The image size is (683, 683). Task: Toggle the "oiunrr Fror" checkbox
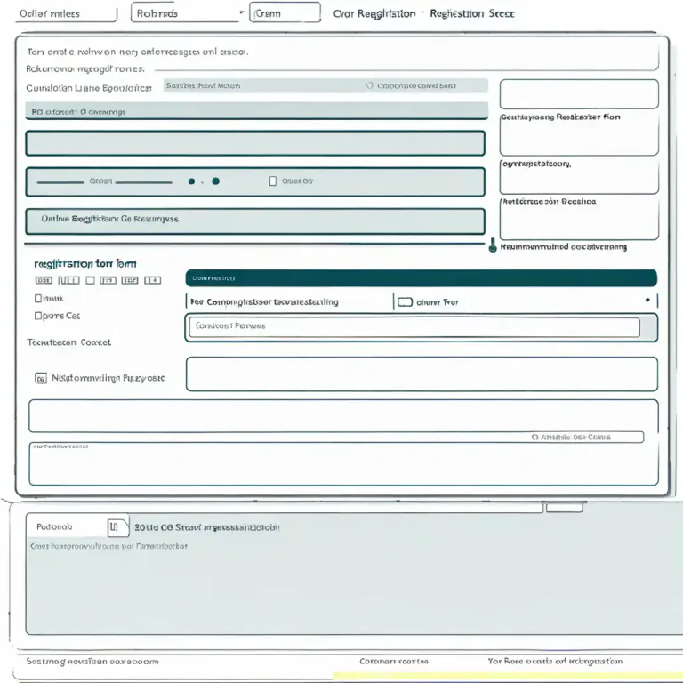tap(405, 301)
